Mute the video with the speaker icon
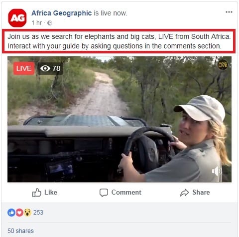The image size is (239, 237). click(216, 171)
